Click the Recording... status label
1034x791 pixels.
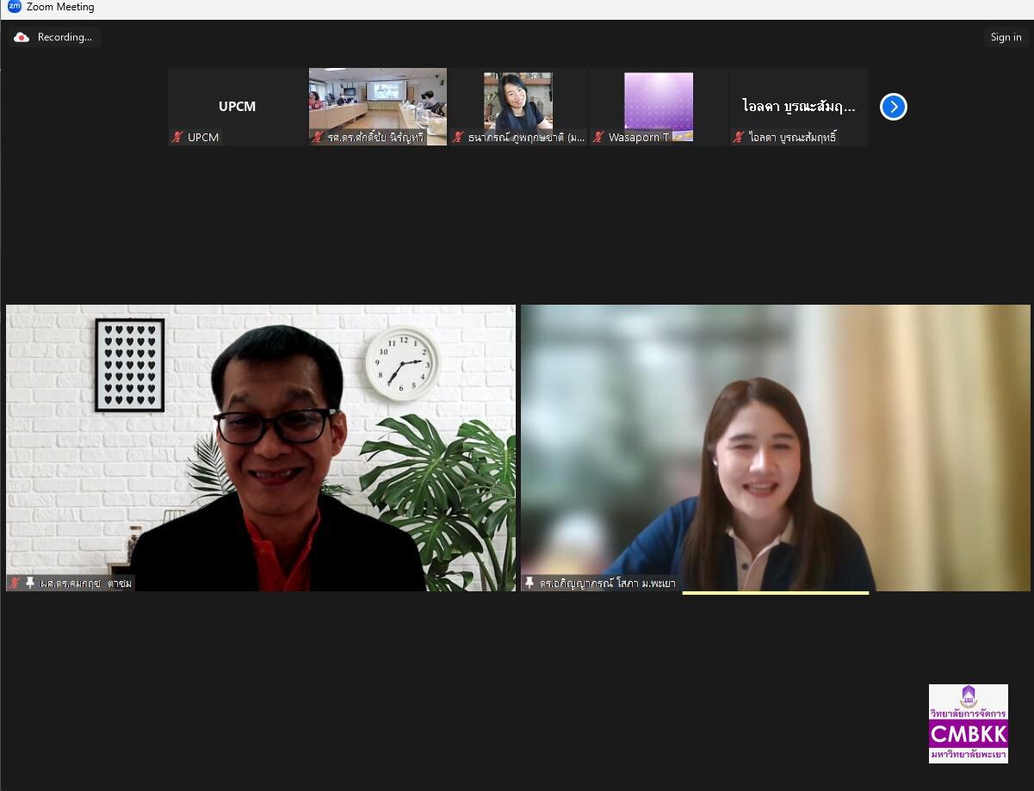[65, 37]
